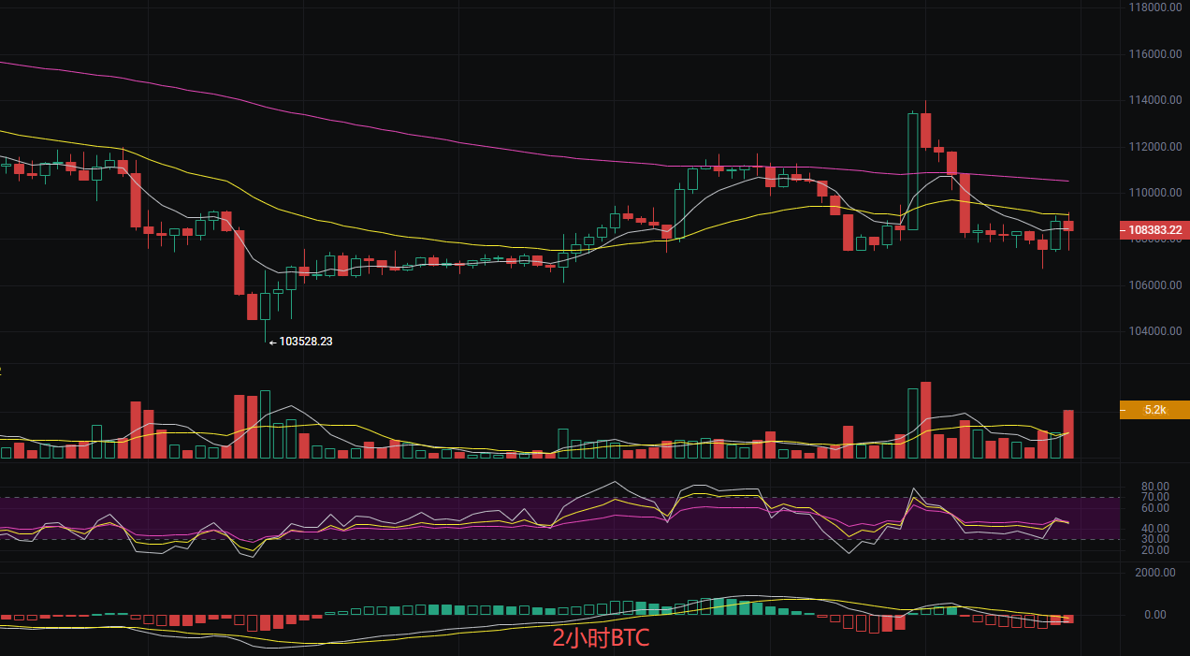Select the orange 5.2k volume label

1154,410
